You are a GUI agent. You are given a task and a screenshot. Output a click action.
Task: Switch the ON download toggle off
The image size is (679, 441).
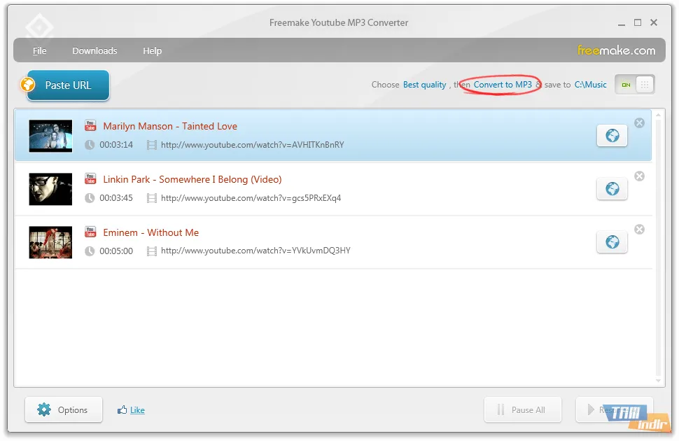tap(625, 84)
